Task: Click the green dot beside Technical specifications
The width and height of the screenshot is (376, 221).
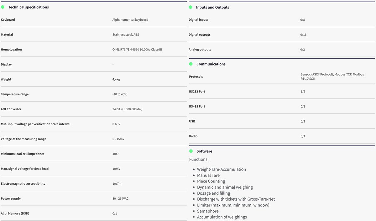Action: pos(3,7)
